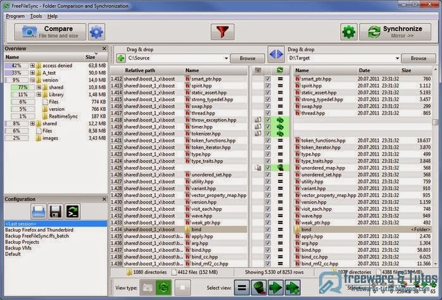Collapse the version folder node
Viewport: 442px width, 300px height.
[x=32, y=80]
